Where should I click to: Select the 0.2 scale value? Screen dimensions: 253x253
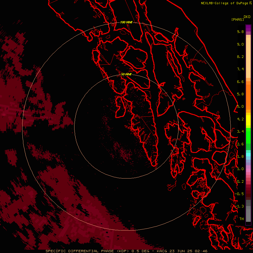point(240,182)
